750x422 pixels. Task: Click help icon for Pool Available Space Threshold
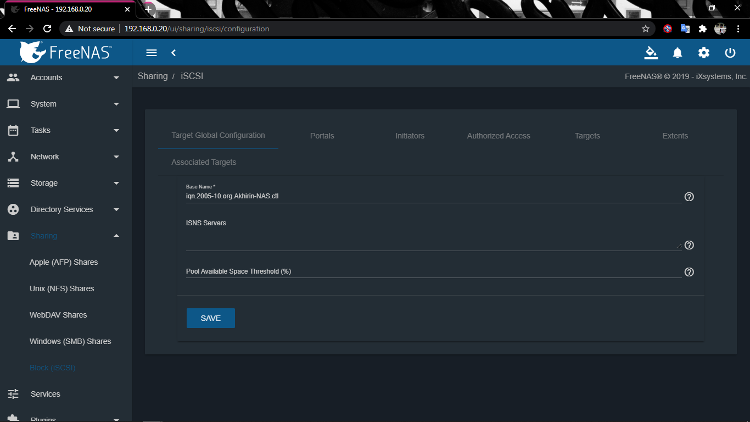(689, 272)
